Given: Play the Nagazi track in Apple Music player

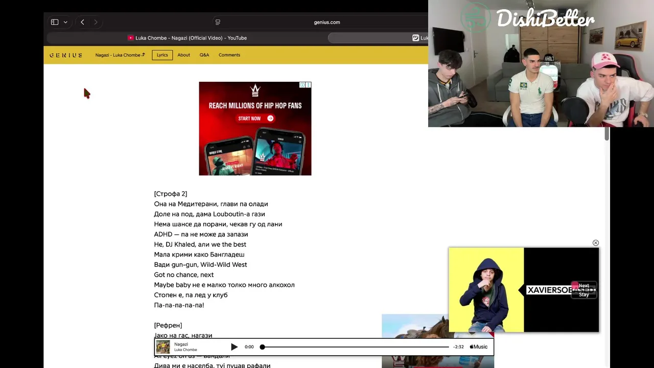Looking at the screenshot, I should [x=234, y=347].
